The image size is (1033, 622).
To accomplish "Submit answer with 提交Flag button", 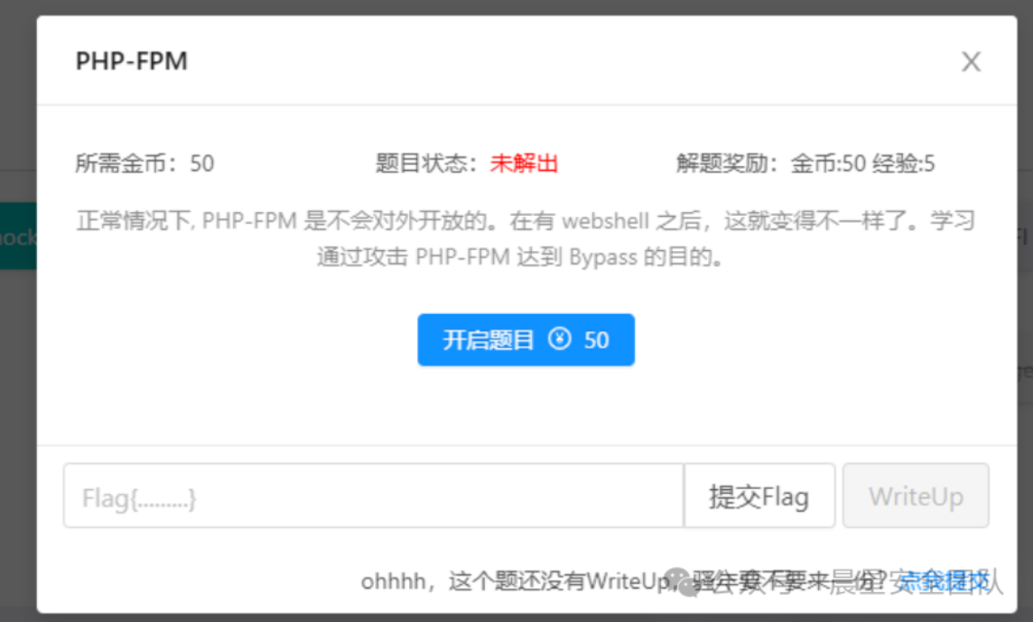I will tap(759, 497).
